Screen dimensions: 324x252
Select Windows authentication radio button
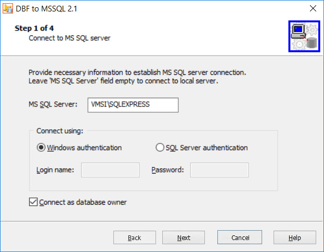tap(41, 148)
